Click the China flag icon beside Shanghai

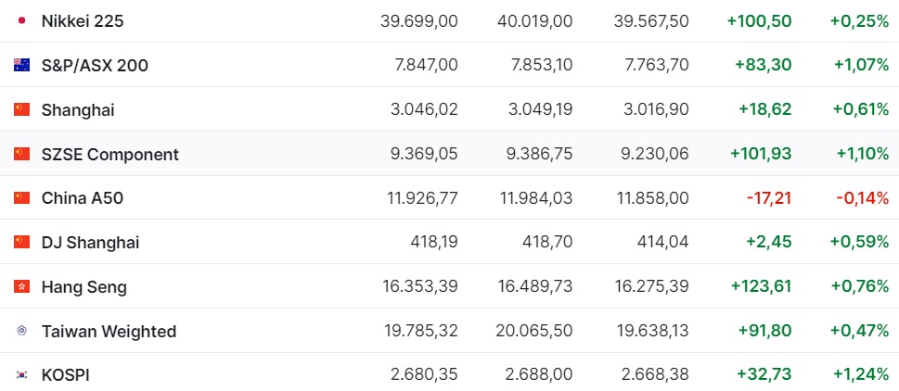point(21,109)
